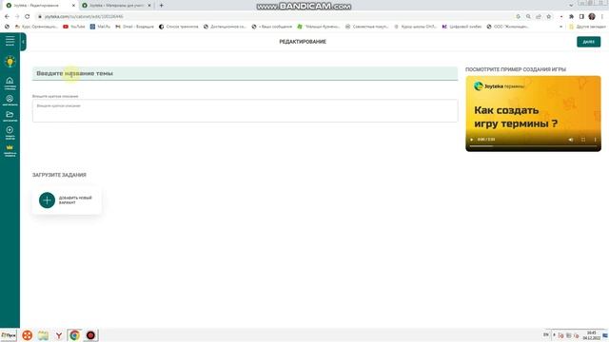Bookmark this page with star icon
The width and height of the screenshot is (609, 342).
[x=548, y=16]
